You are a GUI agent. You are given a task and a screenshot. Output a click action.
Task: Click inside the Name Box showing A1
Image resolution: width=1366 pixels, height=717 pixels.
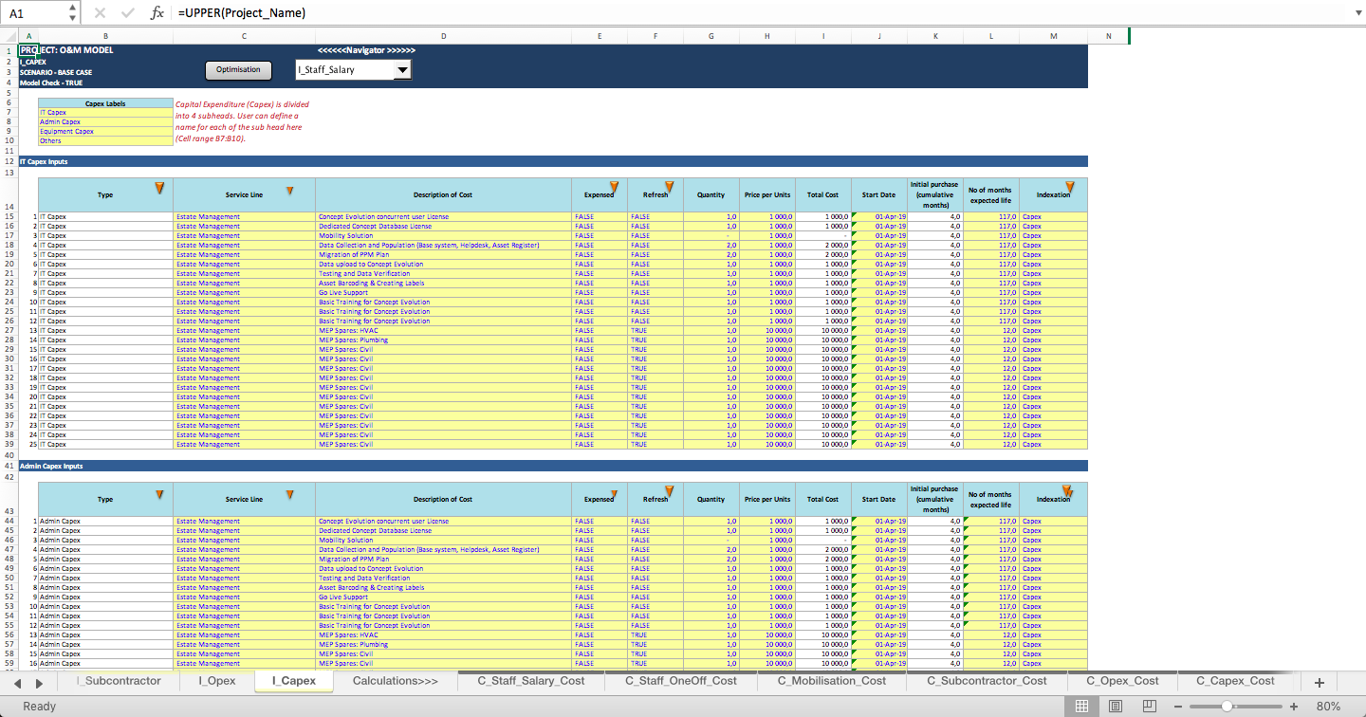[x=31, y=13]
